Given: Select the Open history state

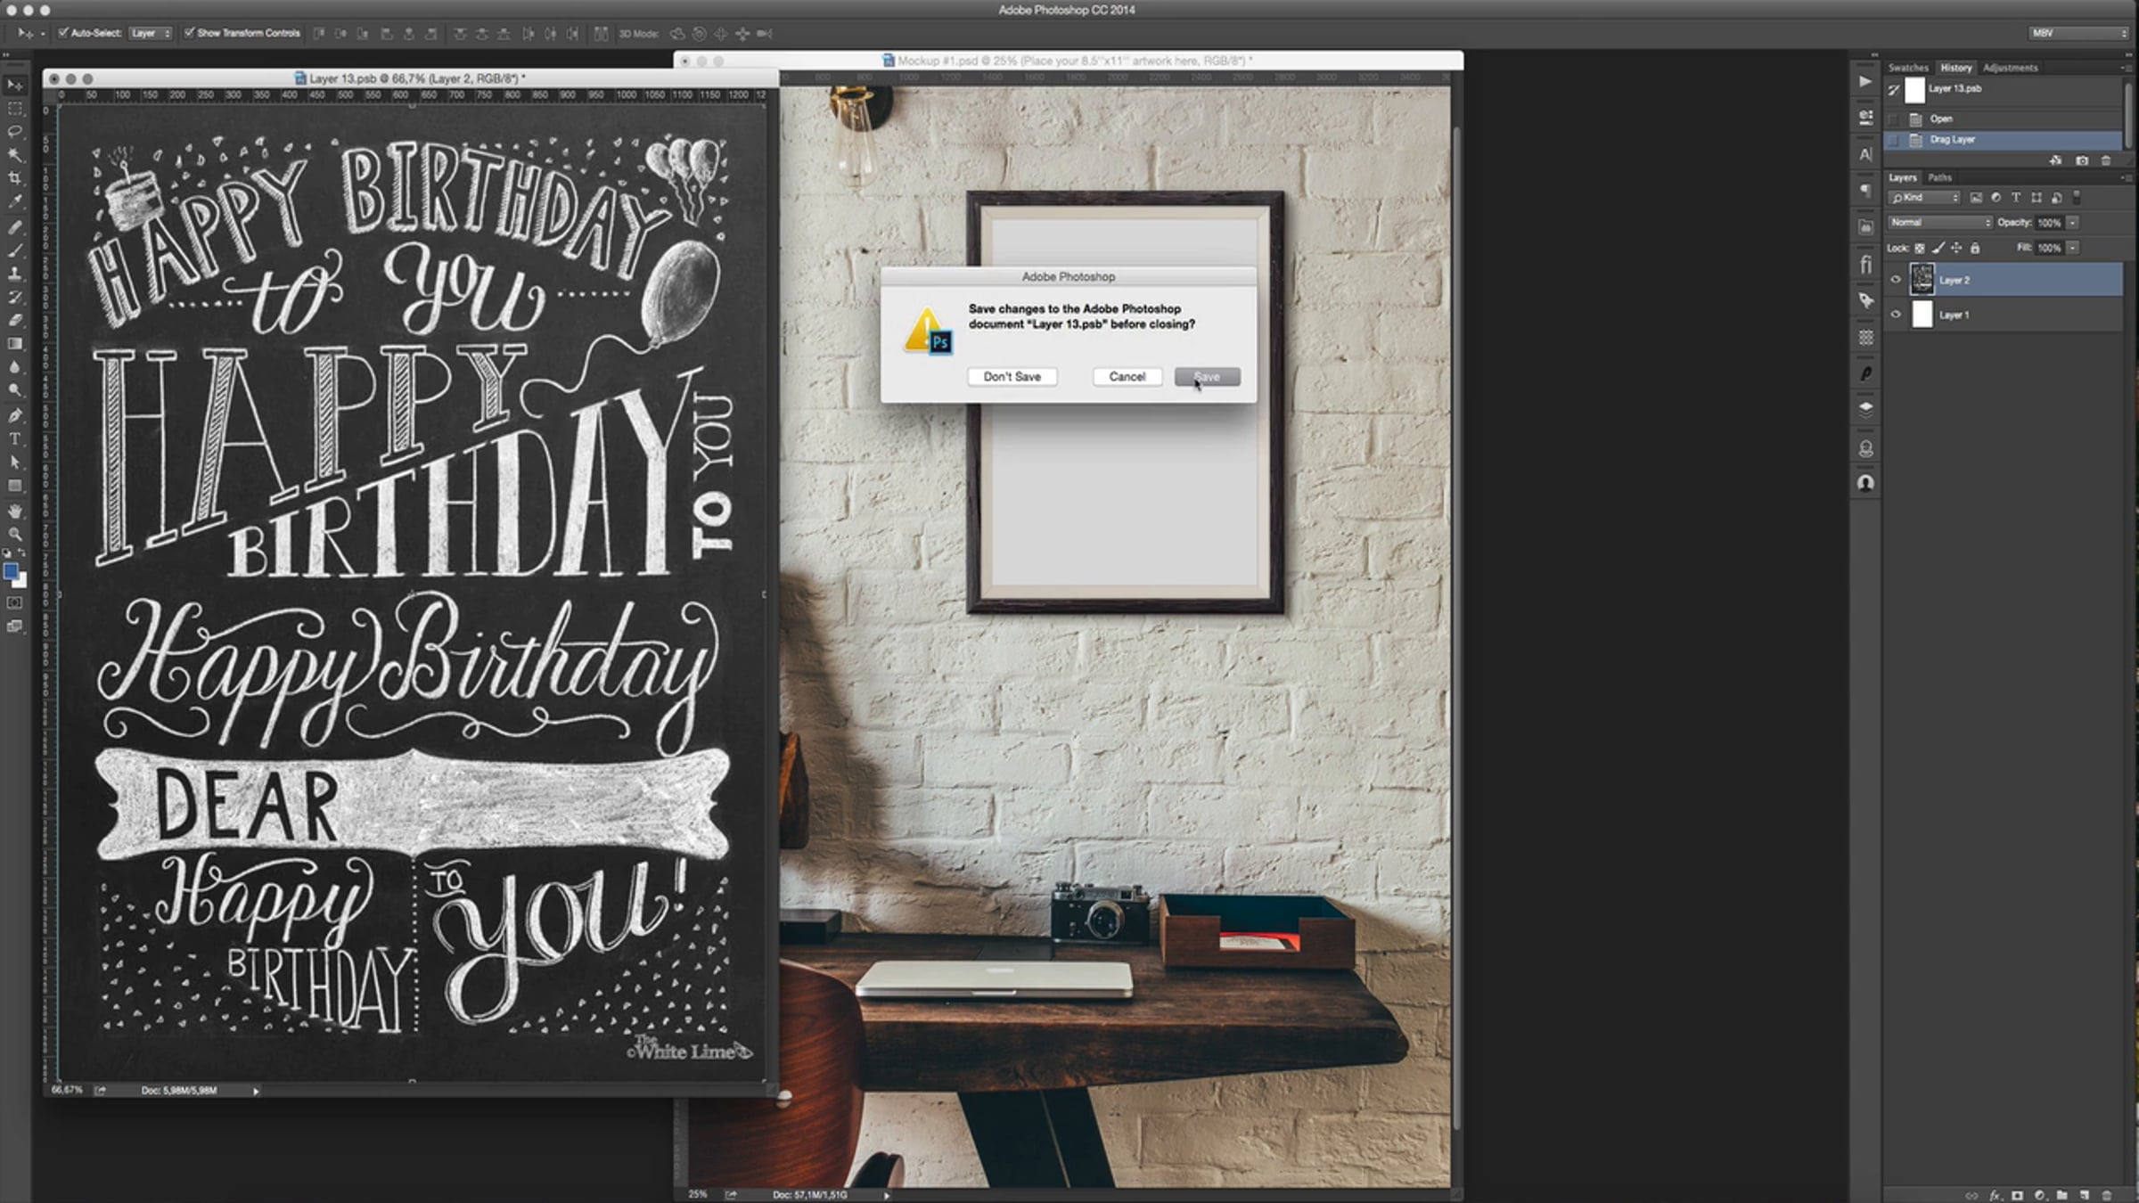Looking at the screenshot, I should [2004, 119].
